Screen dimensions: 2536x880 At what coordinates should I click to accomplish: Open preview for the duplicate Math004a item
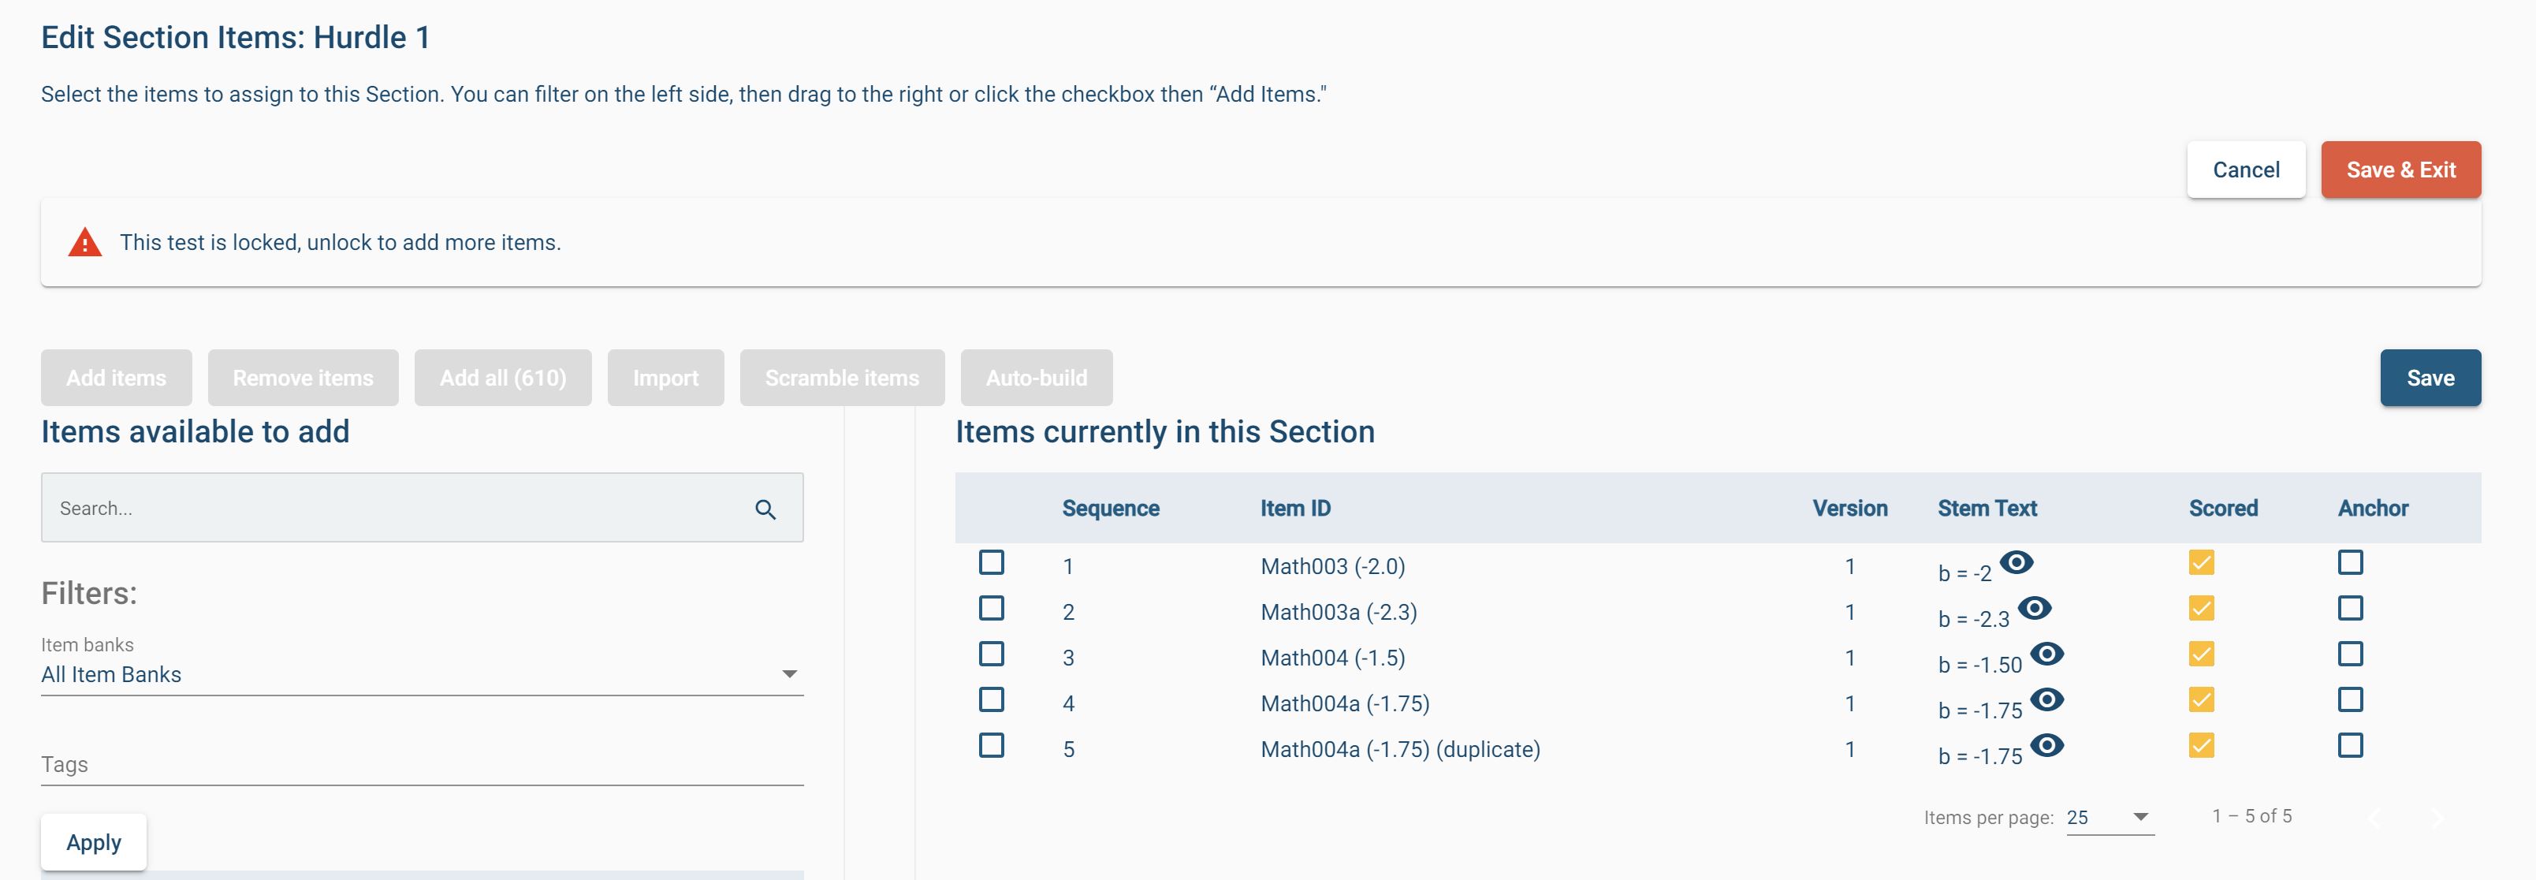pos(2049,744)
